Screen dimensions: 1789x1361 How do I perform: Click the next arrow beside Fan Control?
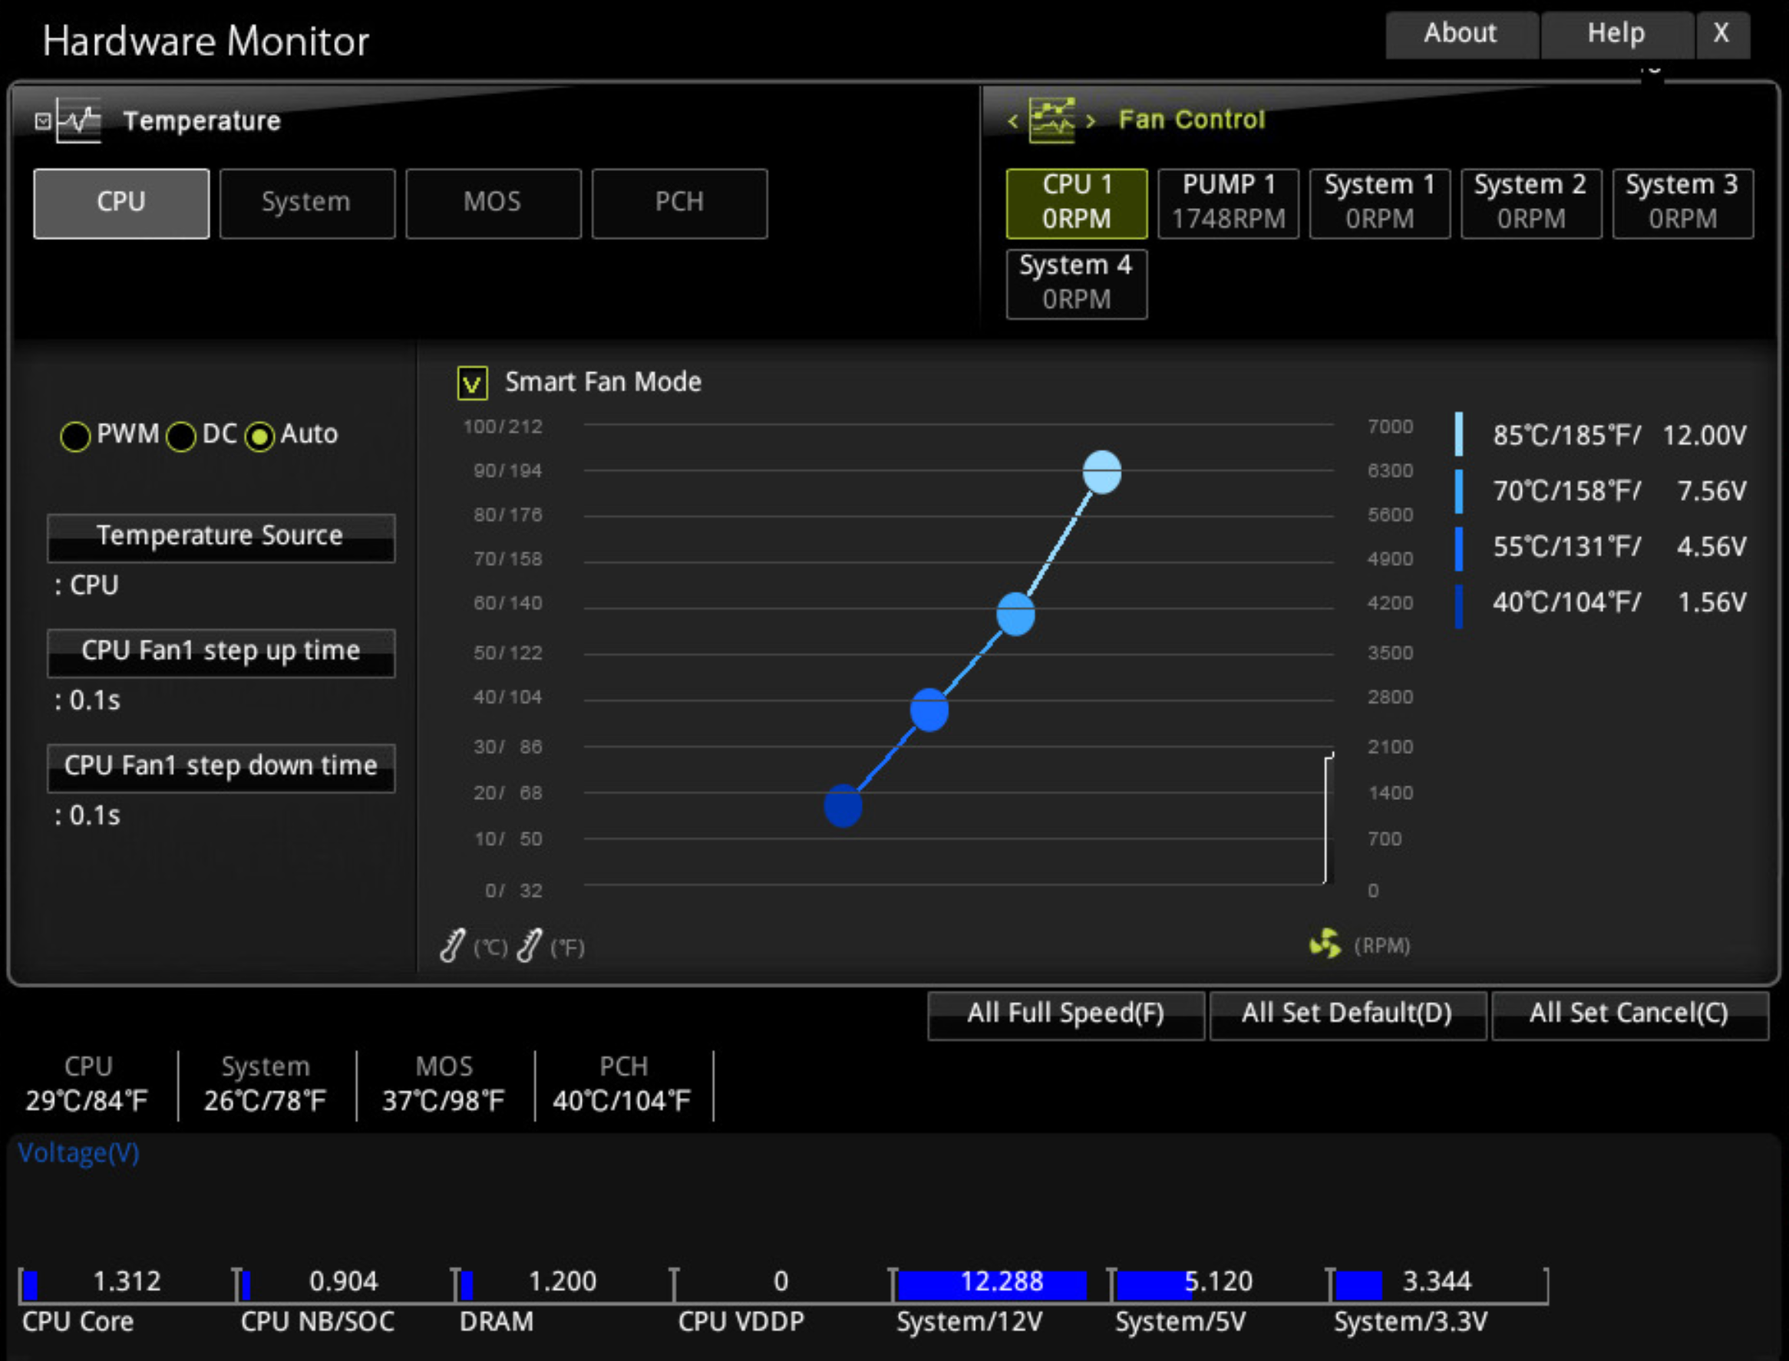tap(1091, 121)
